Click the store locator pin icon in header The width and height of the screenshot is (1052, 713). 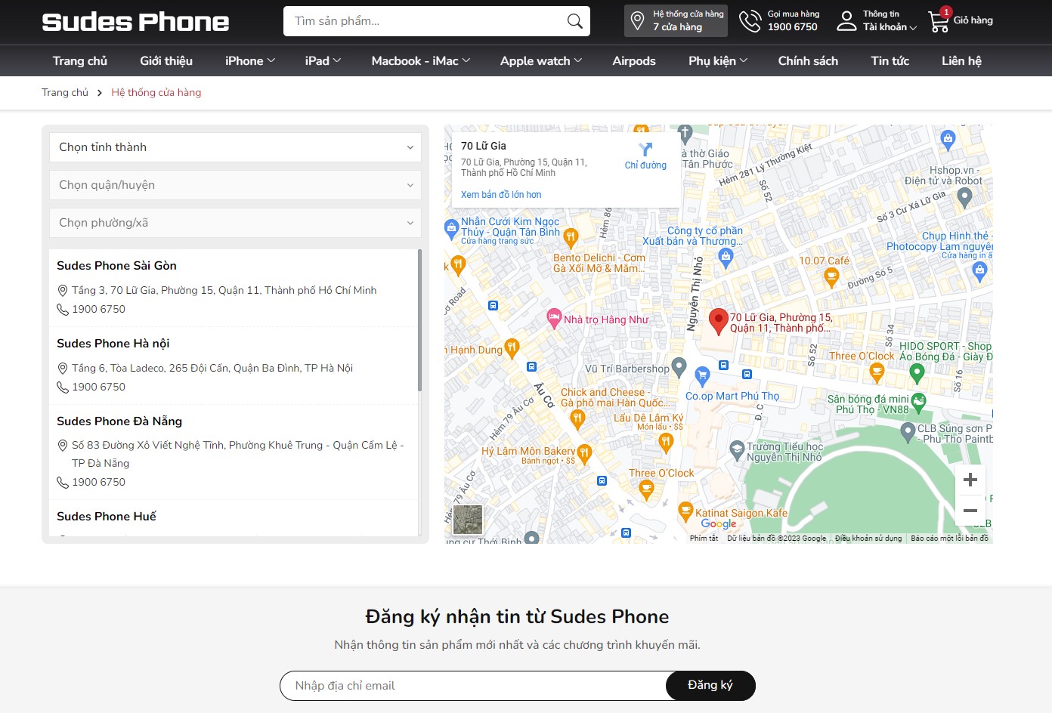tap(637, 20)
